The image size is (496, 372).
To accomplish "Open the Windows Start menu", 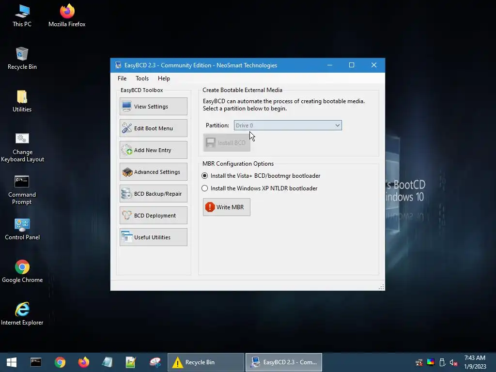I will pyautogui.click(x=12, y=362).
